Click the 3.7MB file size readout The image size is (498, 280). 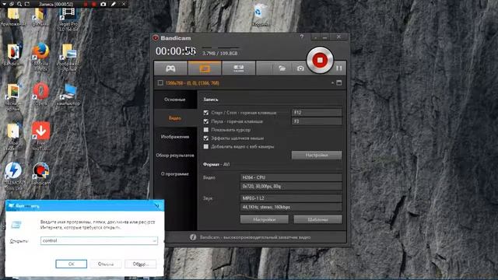click(209, 54)
